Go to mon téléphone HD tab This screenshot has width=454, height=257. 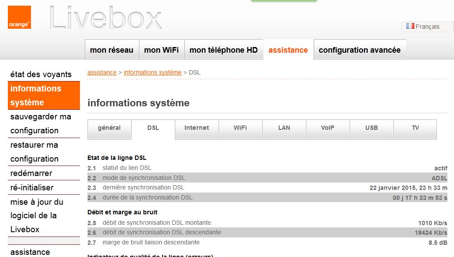[223, 50]
